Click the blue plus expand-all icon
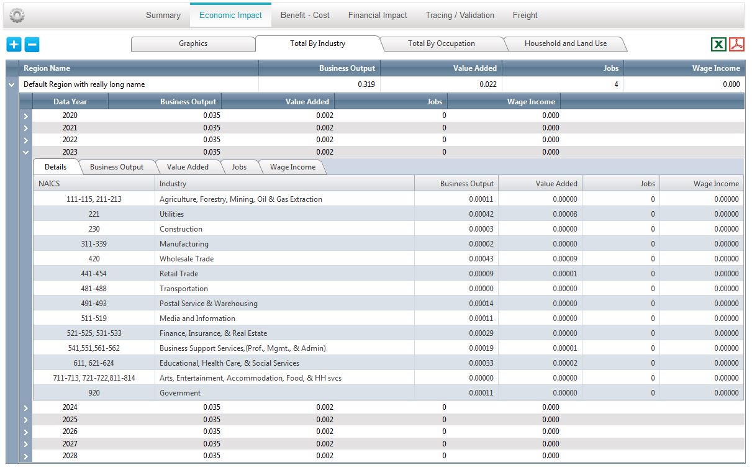Image resolution: width=752 pixels, height=470 pixels. tap(14, 44)
